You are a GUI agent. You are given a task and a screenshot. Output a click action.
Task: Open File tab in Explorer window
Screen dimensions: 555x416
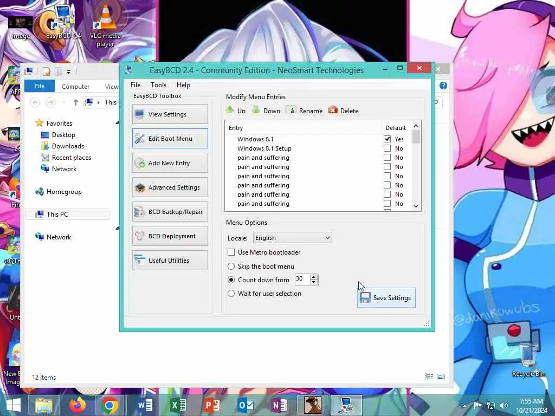point(39,86)
